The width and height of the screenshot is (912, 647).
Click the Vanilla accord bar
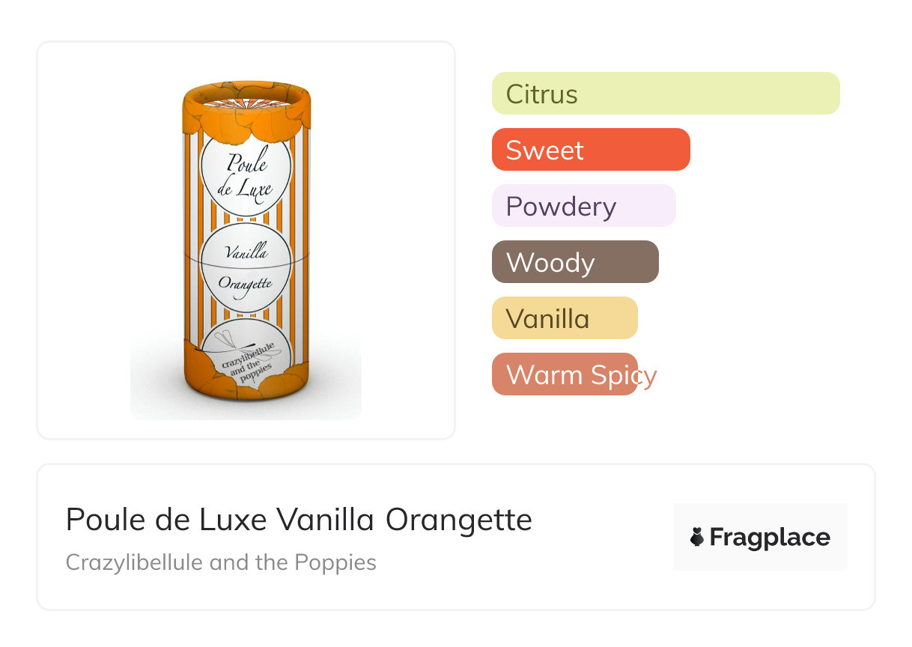click(x=564, y=318)
